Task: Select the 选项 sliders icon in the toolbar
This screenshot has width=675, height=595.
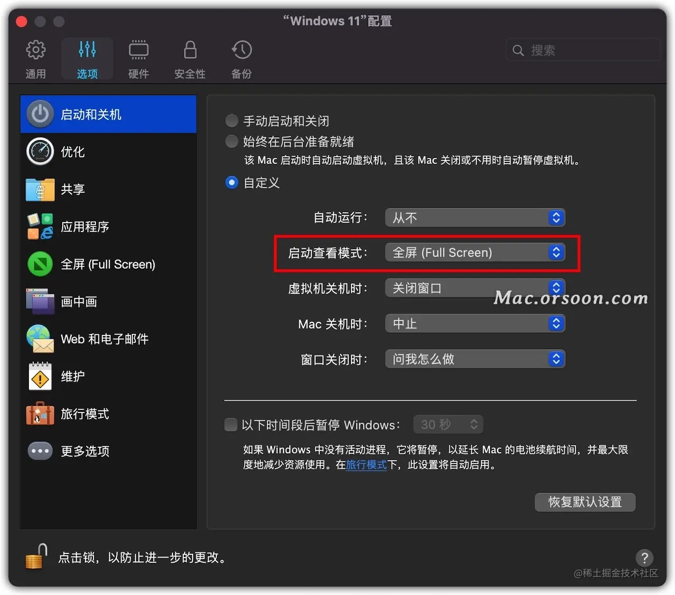Action: 87,50
